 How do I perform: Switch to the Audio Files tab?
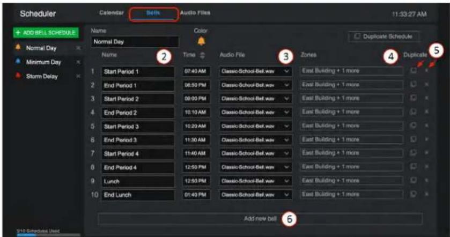click(195, 13)
